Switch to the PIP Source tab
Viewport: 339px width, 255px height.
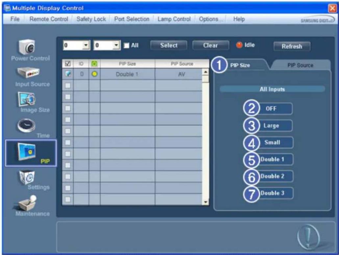pos(300,65)
